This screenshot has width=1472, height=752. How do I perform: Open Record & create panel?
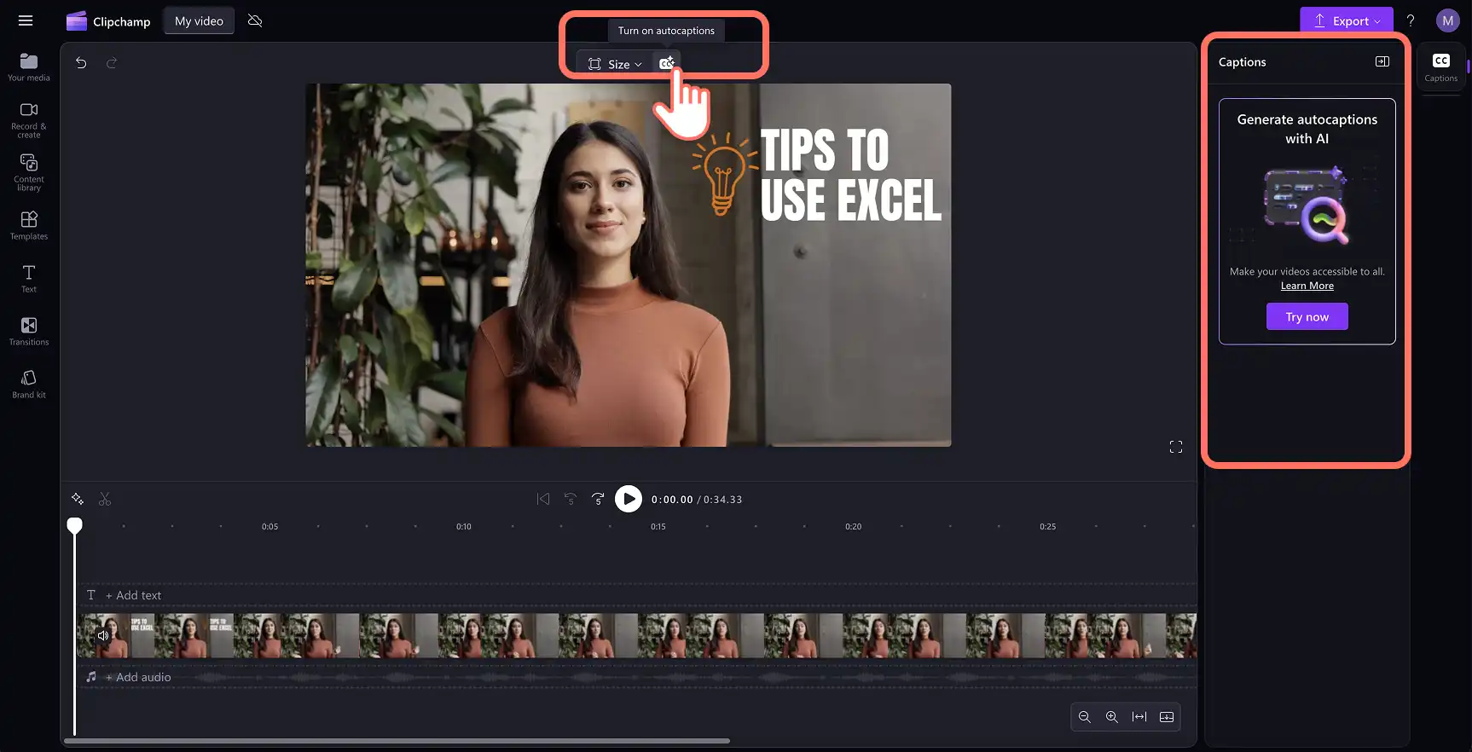click(29, 120)
